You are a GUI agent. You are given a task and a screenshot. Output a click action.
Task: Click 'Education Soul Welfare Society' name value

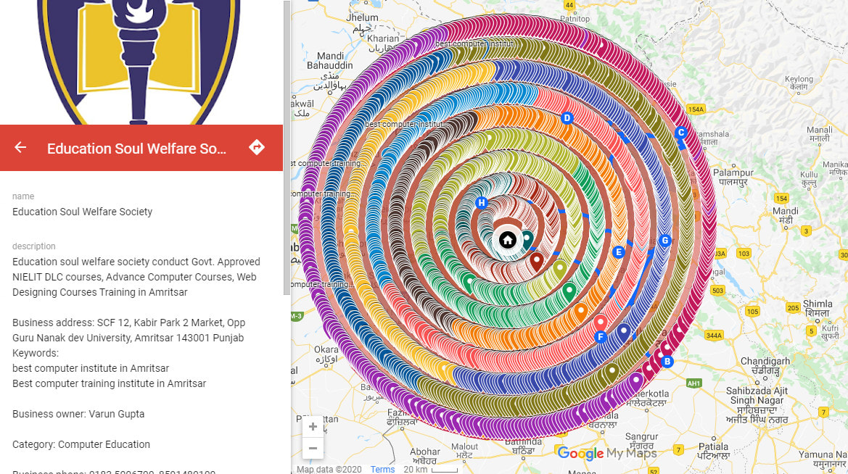pos(82,212)
